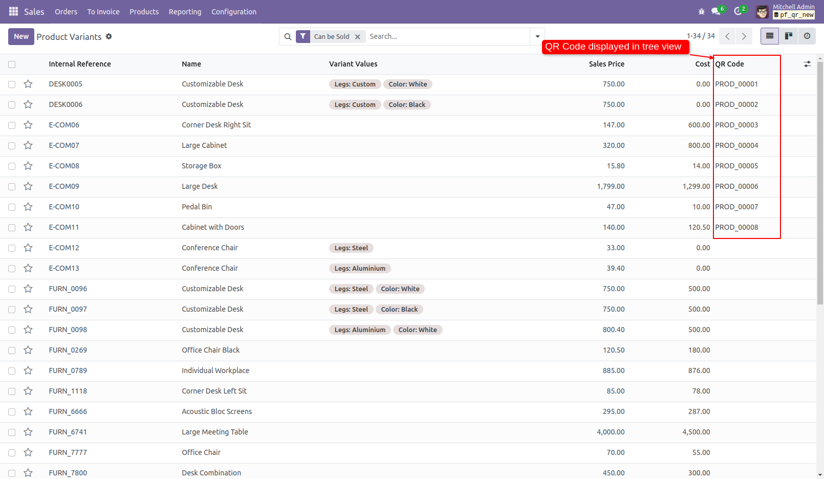Remove the Can be Sold filter
824x479 pixels.
(x=358, y=36)
